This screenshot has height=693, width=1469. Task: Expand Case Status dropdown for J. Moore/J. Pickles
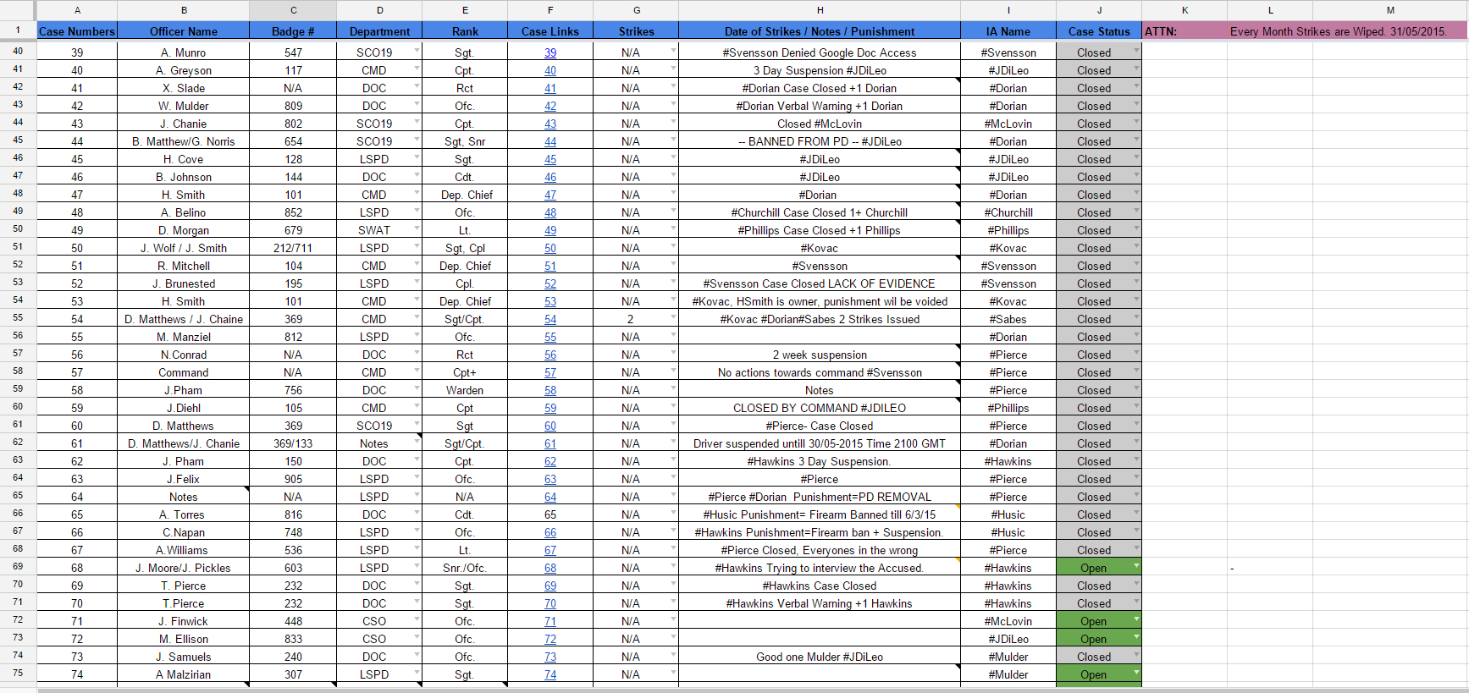click(1136, 566)
